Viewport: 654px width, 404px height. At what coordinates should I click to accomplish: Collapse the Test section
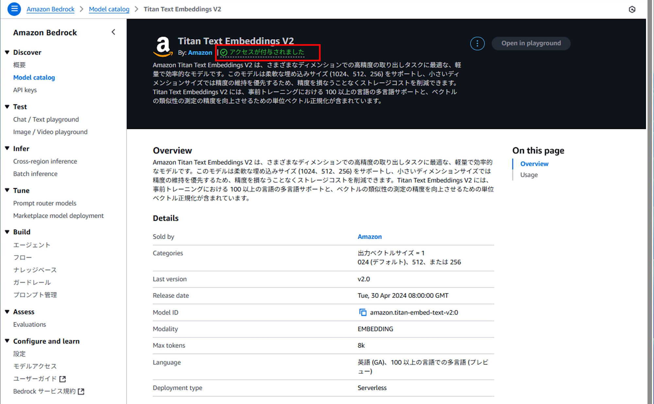coord(7,107)
